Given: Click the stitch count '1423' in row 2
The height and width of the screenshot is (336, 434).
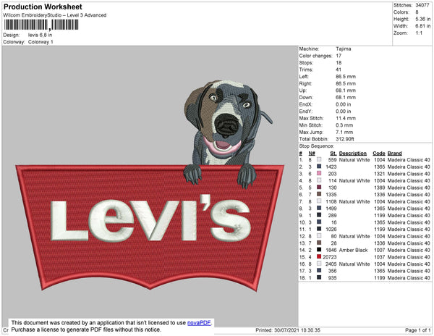Looking at the screenshot, I should [x=331, y=167].
